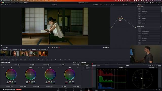Switch to the Deliver page
The height and width of the screenshot is (91, 162).
click(x=104, y=89)
